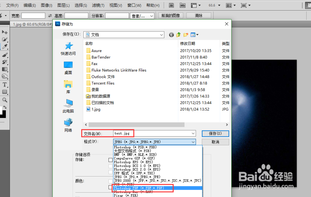
Task: Choose the Brush tool
Action: tap(4, 54)
